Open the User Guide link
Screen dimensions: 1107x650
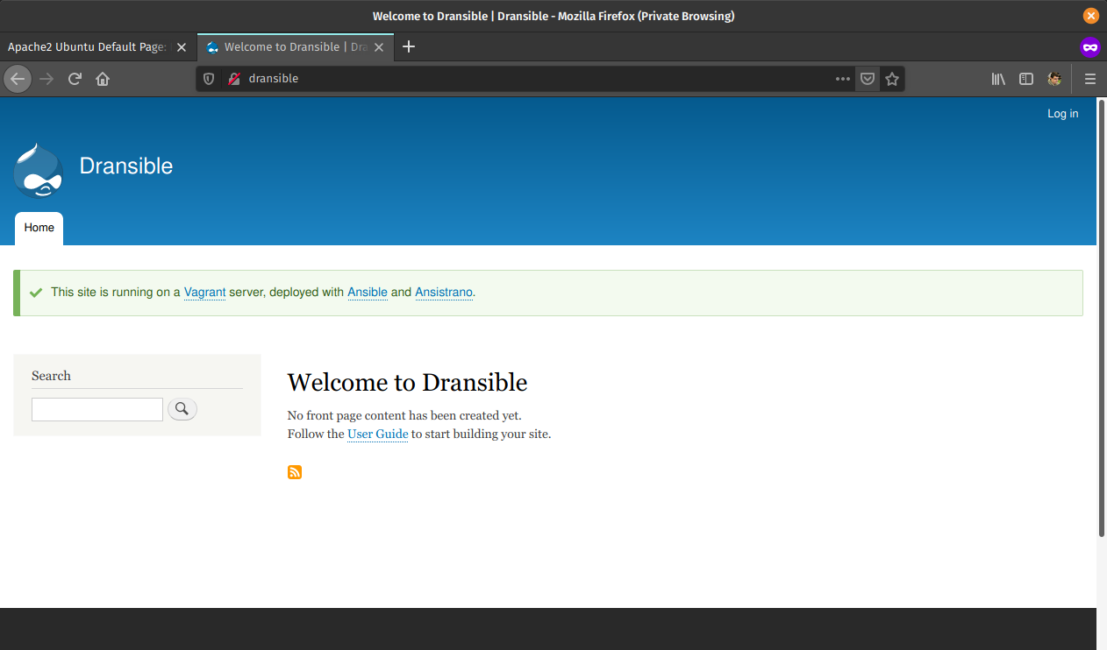377,434
